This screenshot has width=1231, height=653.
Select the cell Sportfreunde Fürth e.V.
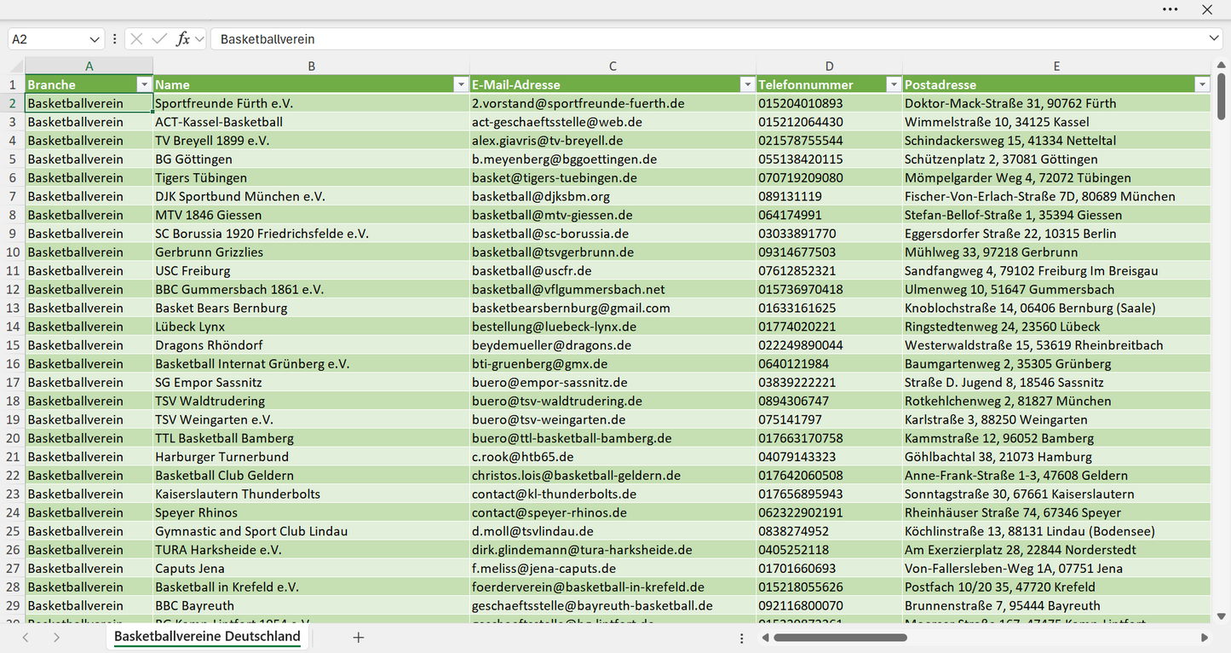[312, 103]
